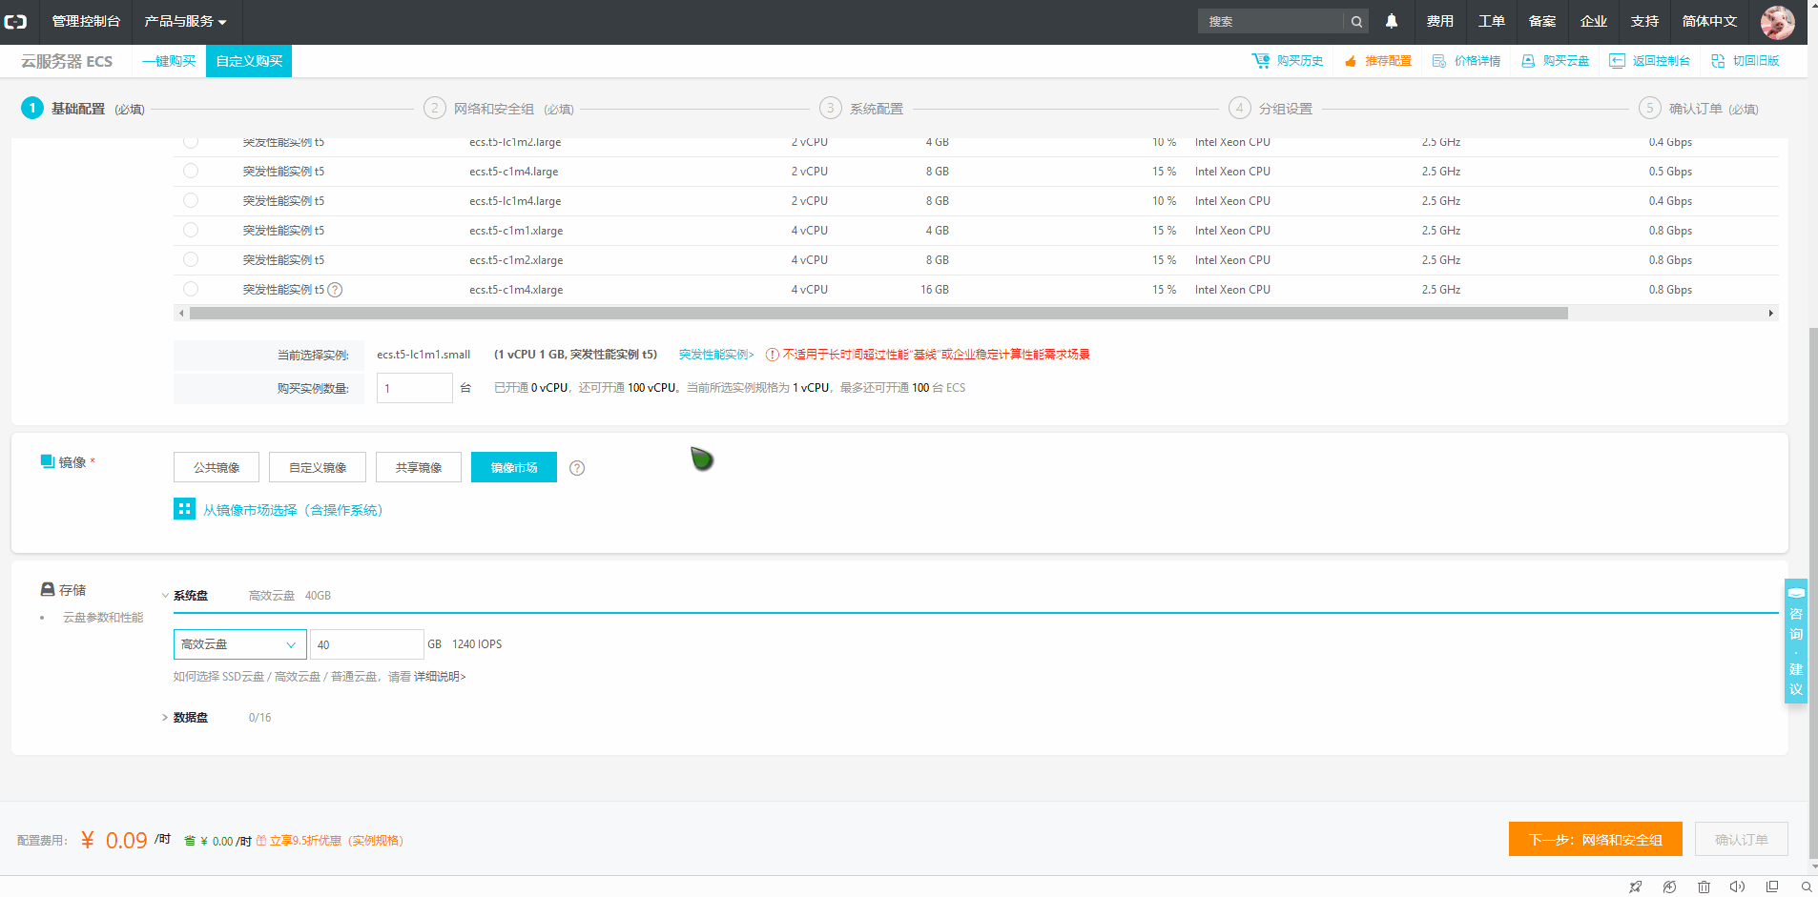The image size is (1818, 897).
Task: Click the warning icon before red notice text
Action: 773,355
